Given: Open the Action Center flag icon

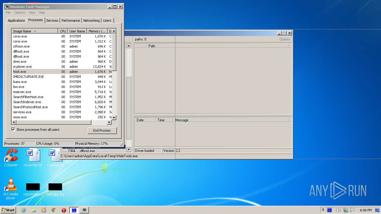Looking at the screenshot, I should click(x=353, y=210).
